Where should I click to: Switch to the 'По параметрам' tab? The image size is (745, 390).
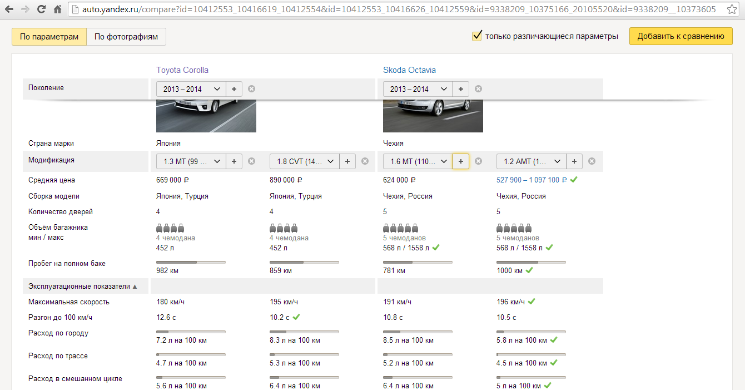click(49, 37)
